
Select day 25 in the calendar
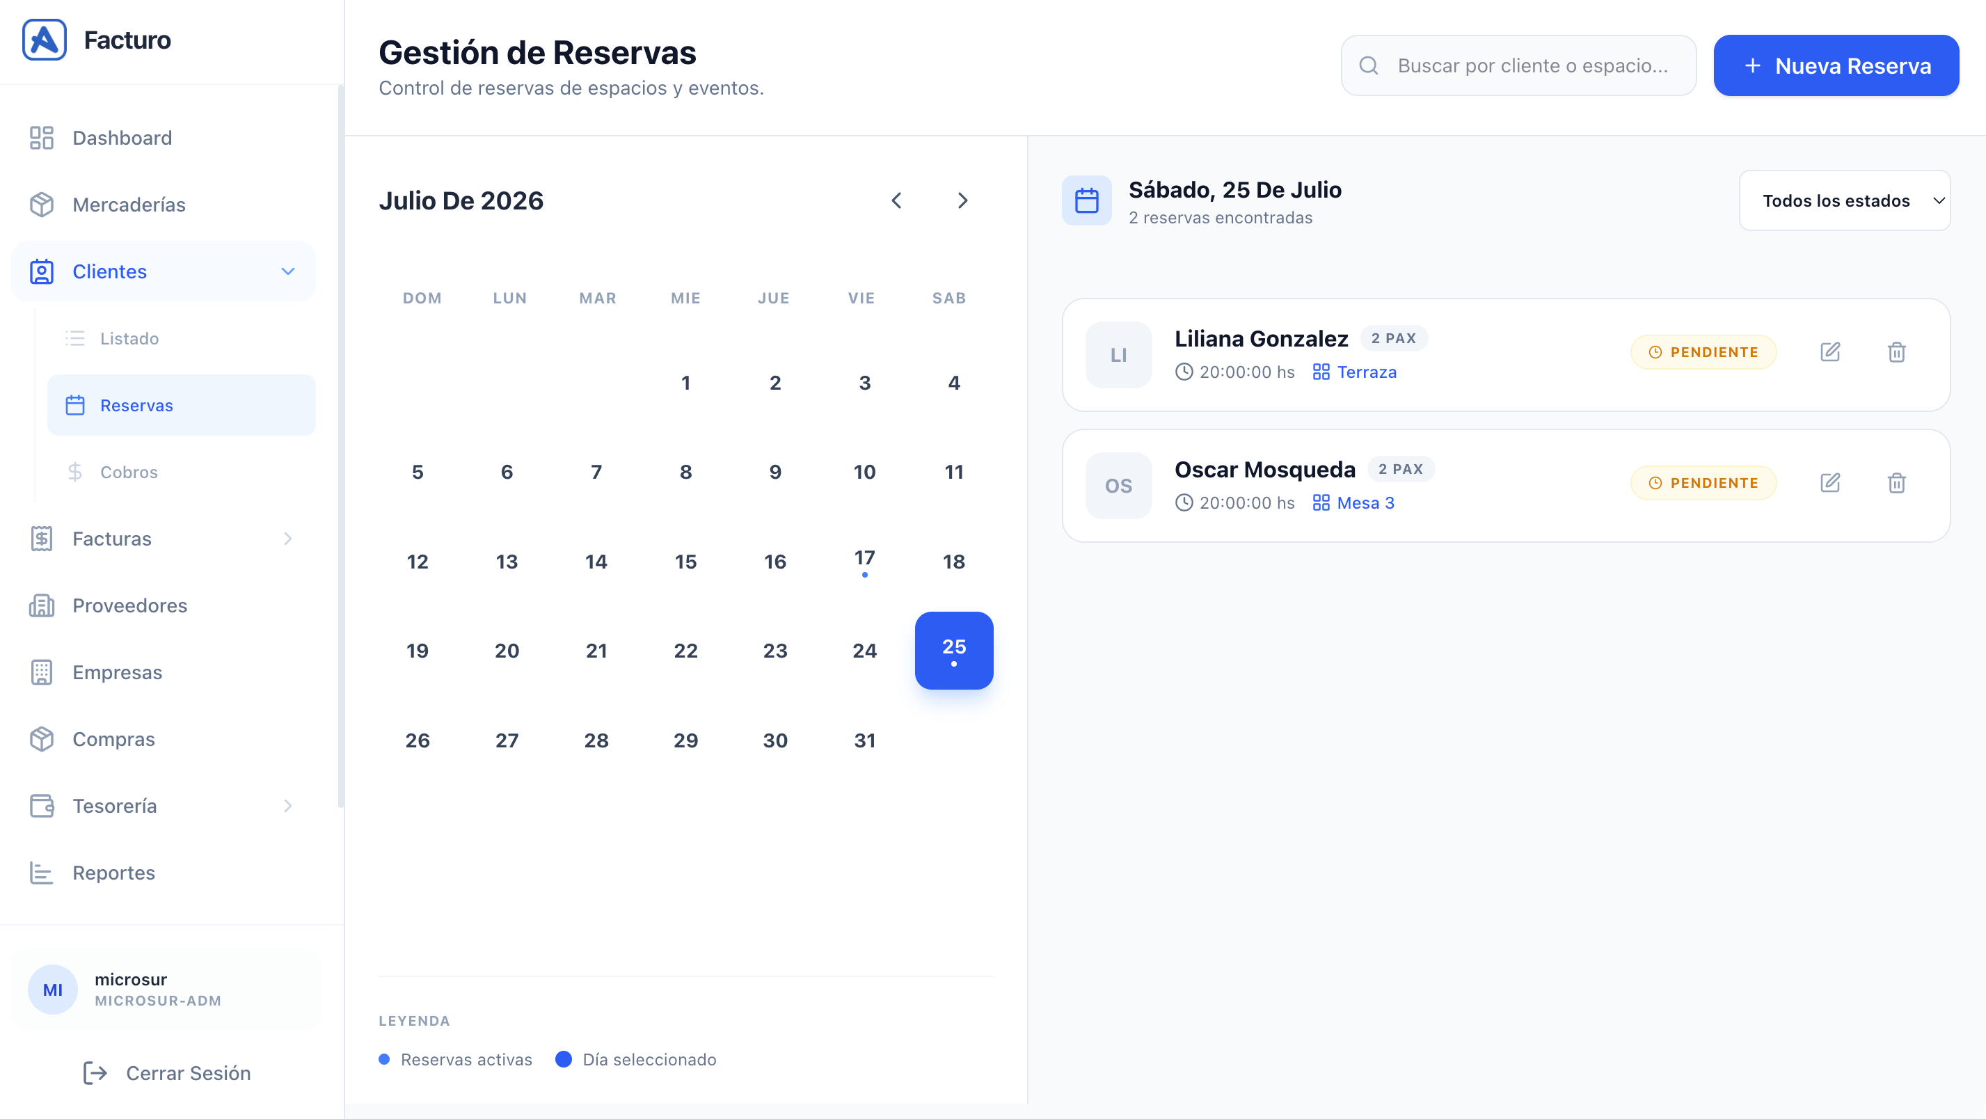[x=953, y=650]
